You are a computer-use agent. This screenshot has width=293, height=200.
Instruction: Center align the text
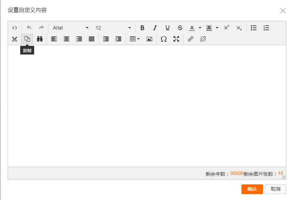67,39
